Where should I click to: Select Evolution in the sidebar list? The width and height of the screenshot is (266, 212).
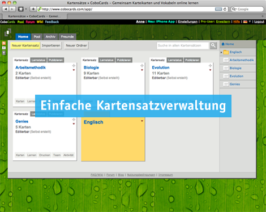tap(238, 76)
